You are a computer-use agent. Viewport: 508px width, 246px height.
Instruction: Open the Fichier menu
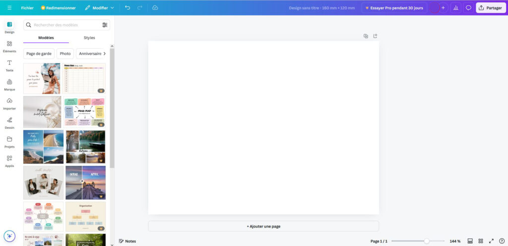point(27,8)
